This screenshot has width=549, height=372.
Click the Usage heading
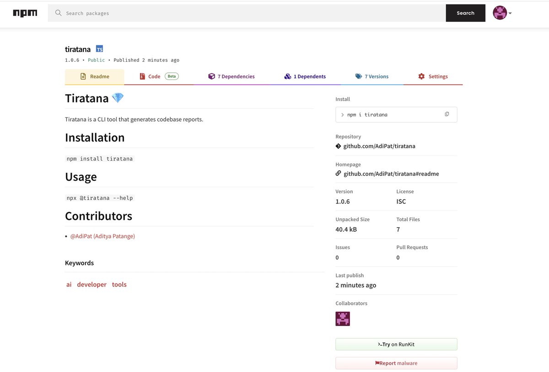[x=81, y=177]
